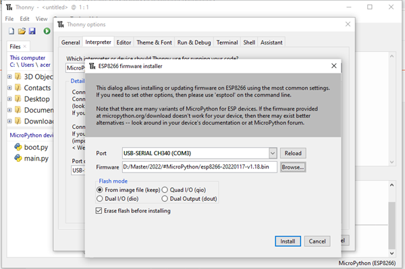The height and width of the screenshot is (269, 405).
Task: Click the Users path segment
Action: 28,65
